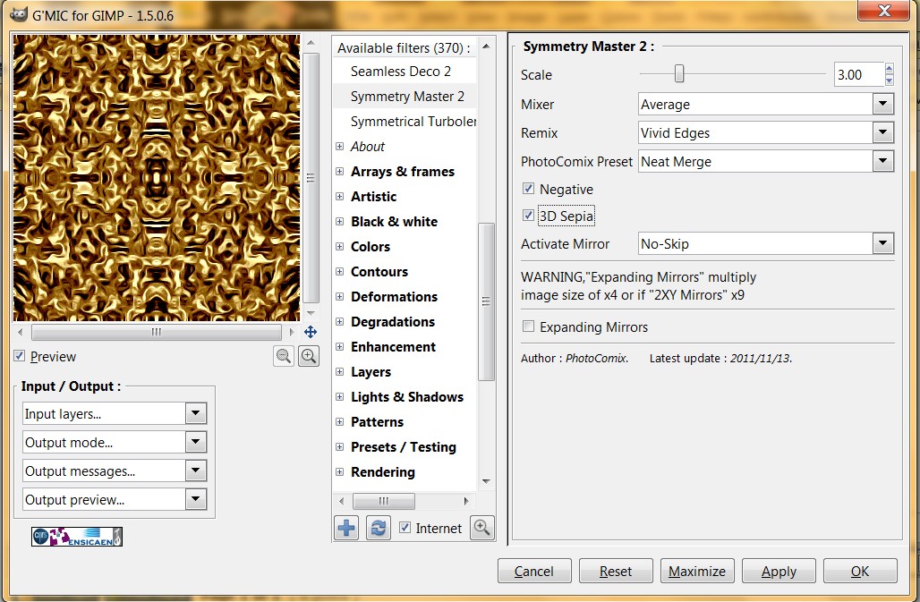Toggle the Preview checkbox

coord(20,356)
